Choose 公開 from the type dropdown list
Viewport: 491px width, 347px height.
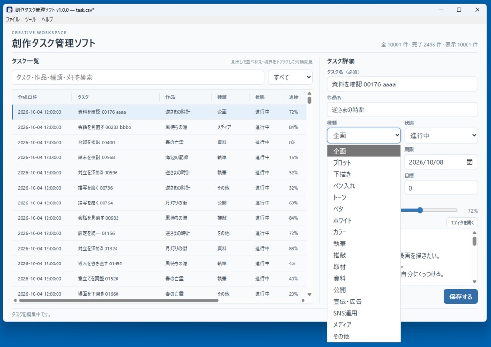[x=364, y=290]
